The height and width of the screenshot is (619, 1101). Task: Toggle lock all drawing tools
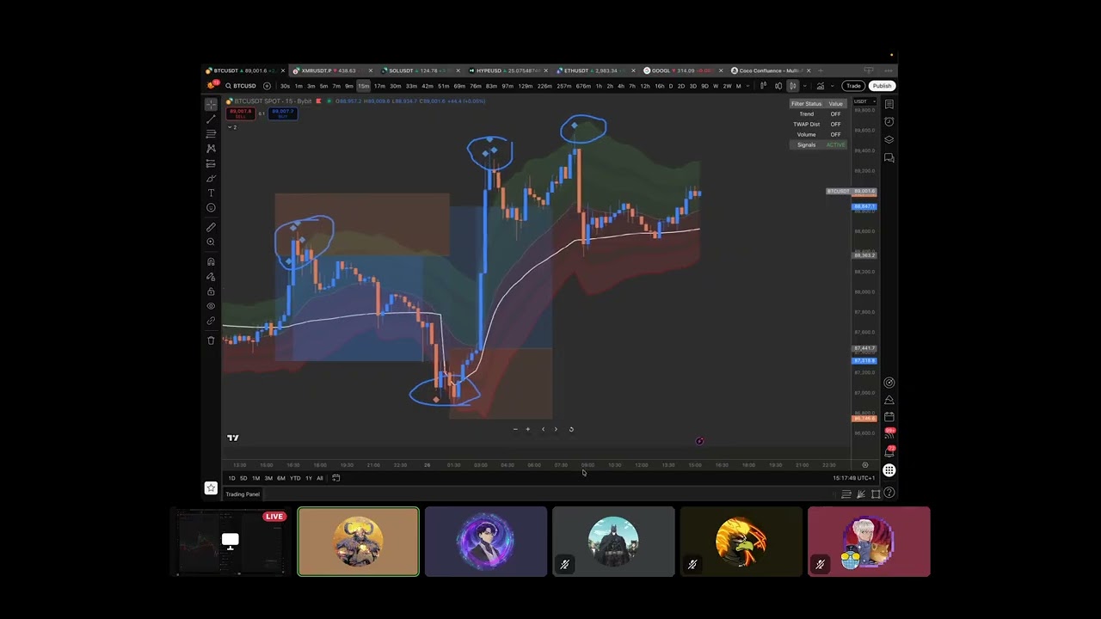211,291
